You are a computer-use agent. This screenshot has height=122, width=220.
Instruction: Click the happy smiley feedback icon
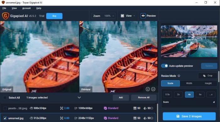coord(148,89)
